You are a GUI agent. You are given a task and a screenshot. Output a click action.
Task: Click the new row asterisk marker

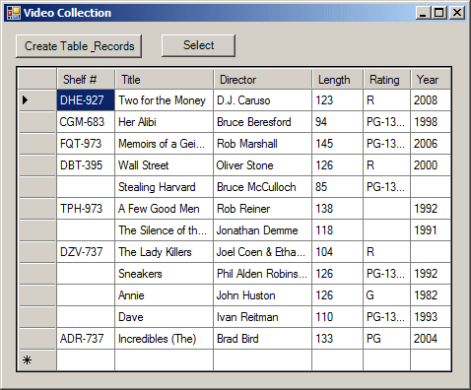27,360
